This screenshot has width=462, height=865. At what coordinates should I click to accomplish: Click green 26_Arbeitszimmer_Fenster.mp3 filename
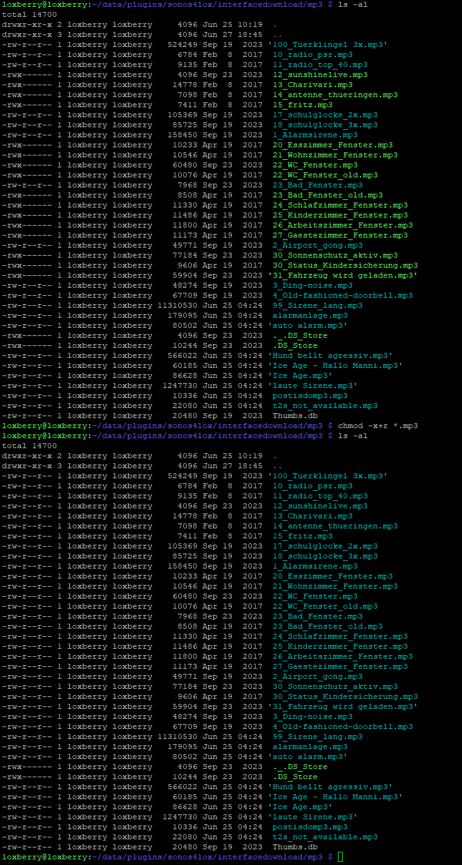[x=343, y=225]
